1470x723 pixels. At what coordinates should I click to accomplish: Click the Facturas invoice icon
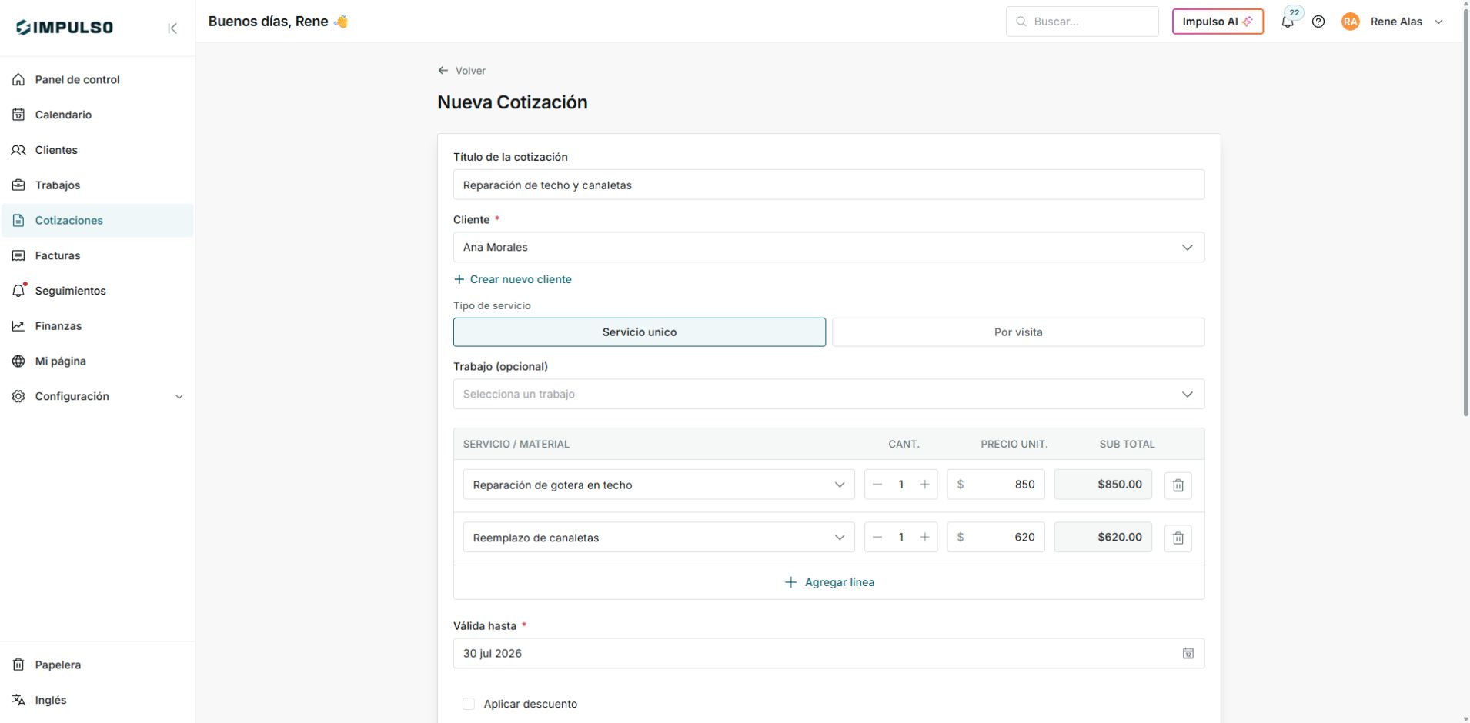pos(18,255)
